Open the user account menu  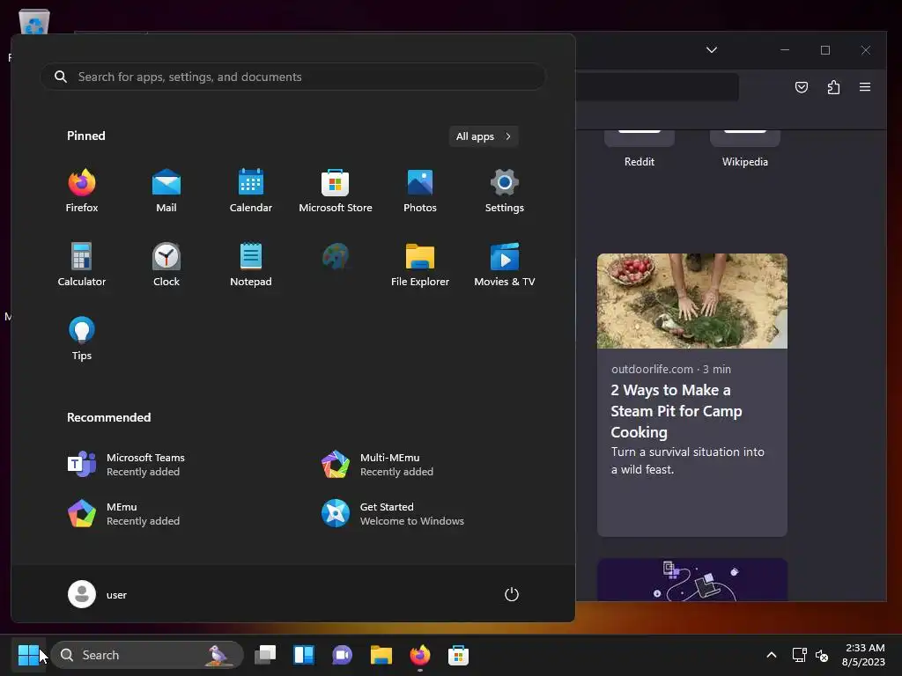point(98,594)
